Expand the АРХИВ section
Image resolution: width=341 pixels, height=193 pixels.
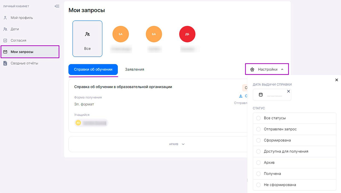click(177, 144)
